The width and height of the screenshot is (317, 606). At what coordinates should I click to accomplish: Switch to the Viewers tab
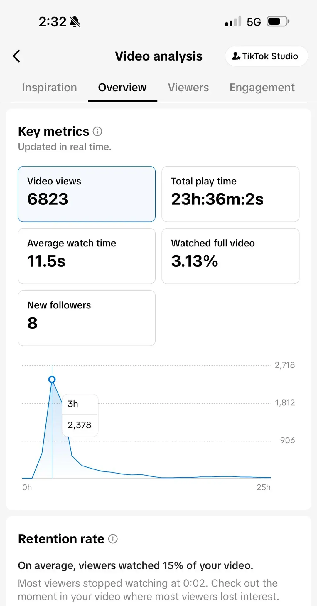[188, 88]
